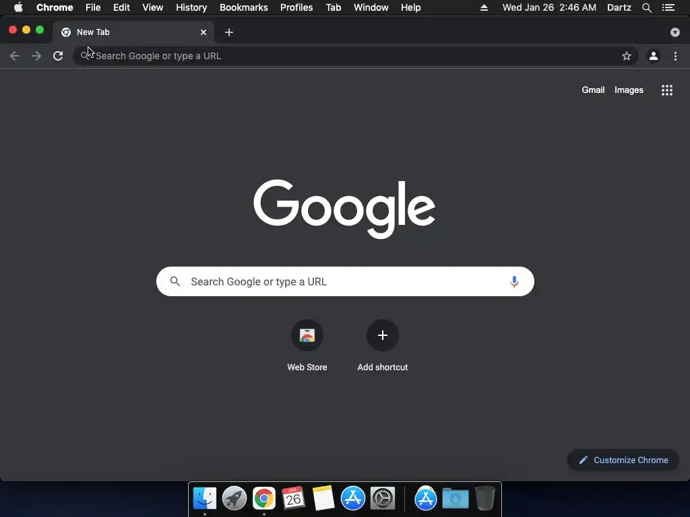The width and height of the screenshot is (690, 517).
Task: Reload the current page
Action: (58, 56)
